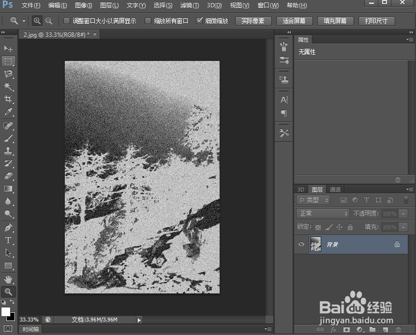The width and height of the screenshot is (416, 335).
Task: Open the Clone Source panel icon
Action: coord(284,79)
